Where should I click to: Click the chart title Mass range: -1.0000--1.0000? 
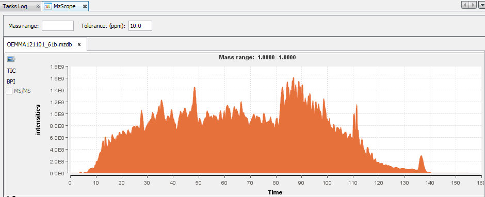tap(257, 57)
